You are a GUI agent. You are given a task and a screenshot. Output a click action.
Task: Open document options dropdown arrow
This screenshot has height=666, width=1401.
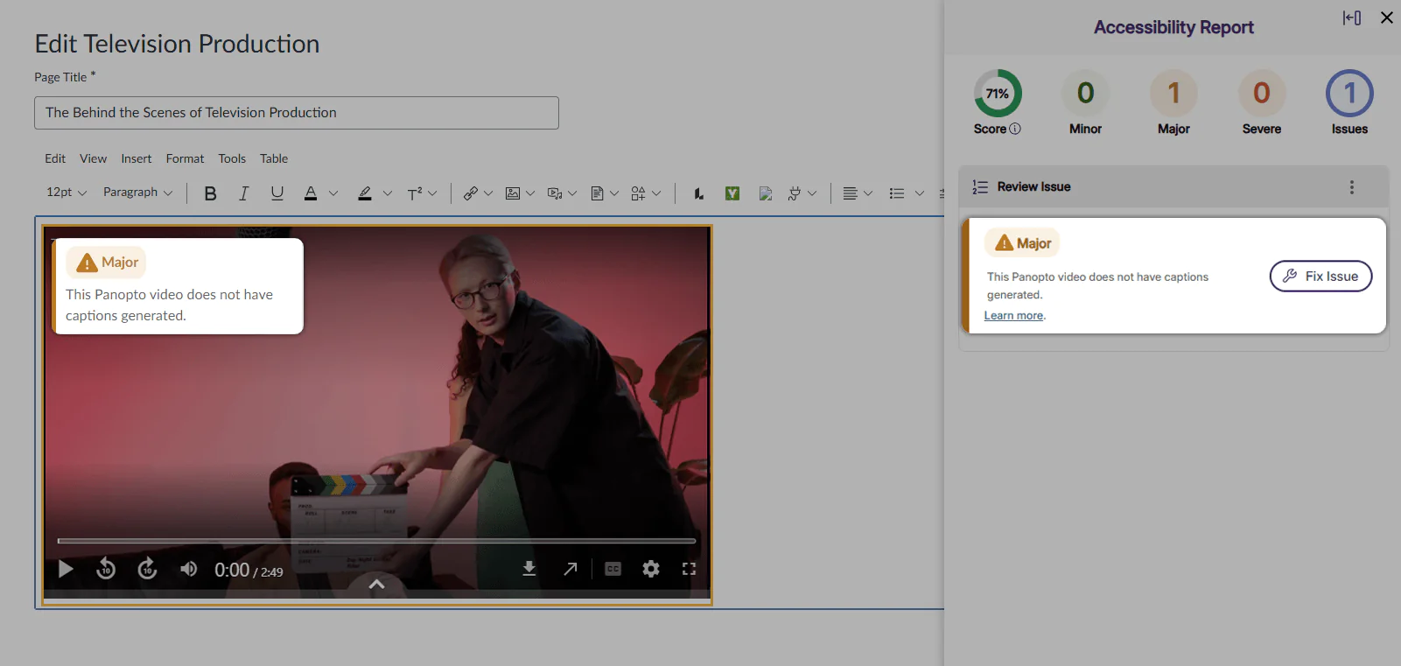(614, 193)
